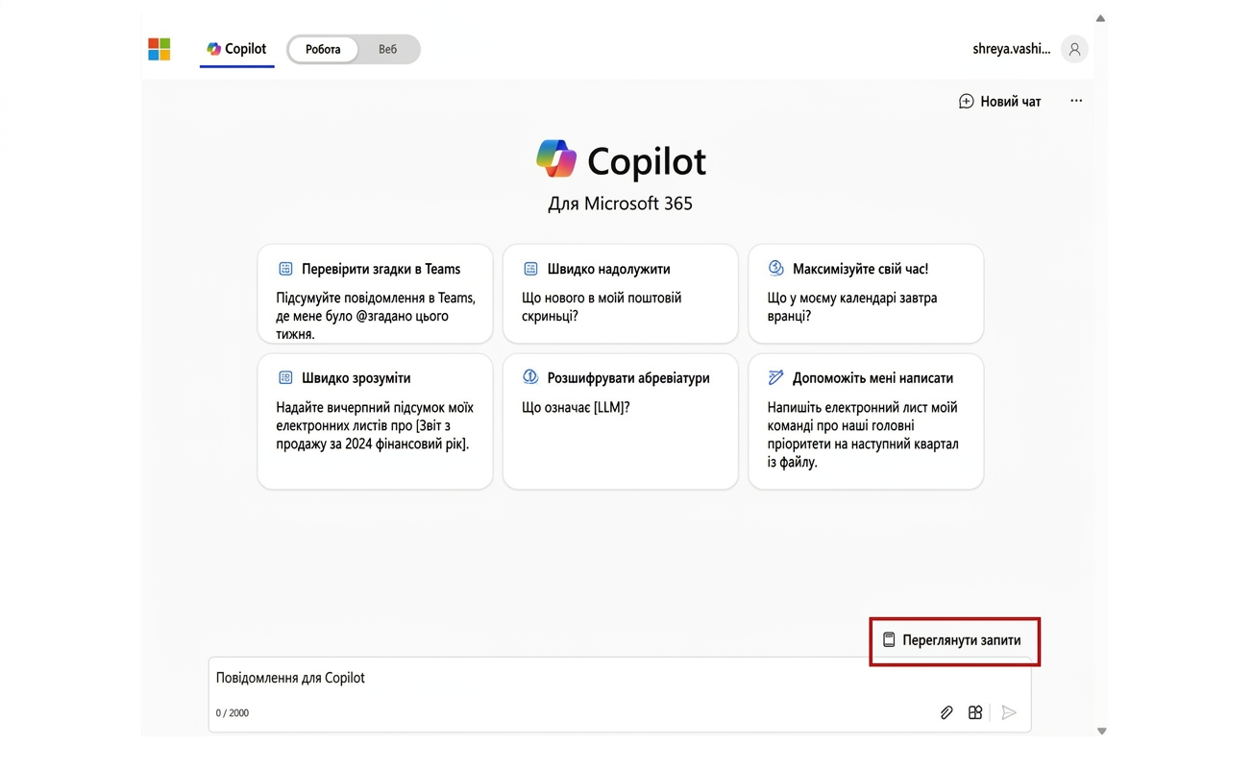Send message with the arrow icon
Image resolution: width=1253 pixels, height=768 pixels.
coord(1008,712)
